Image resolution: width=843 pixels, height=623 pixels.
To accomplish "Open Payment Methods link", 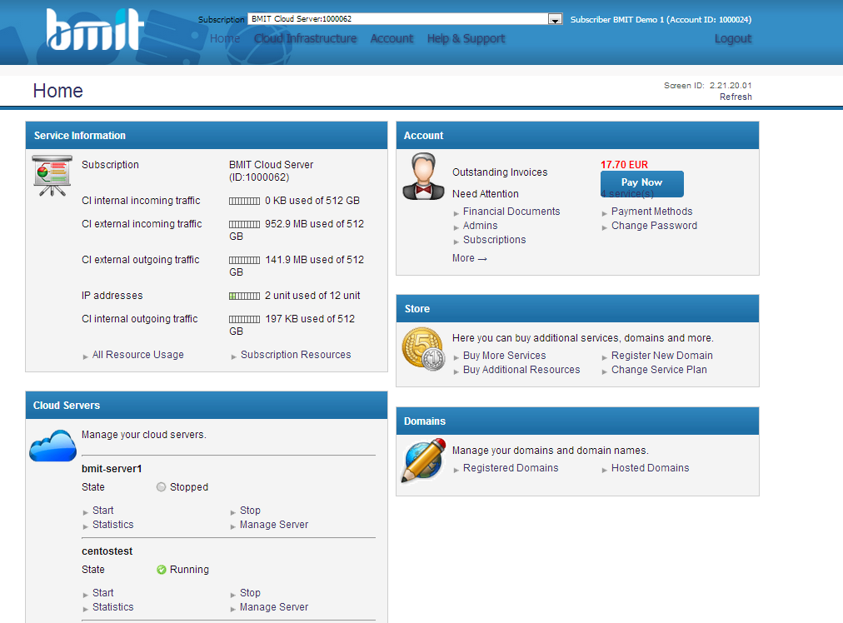I will click(651, 212).
